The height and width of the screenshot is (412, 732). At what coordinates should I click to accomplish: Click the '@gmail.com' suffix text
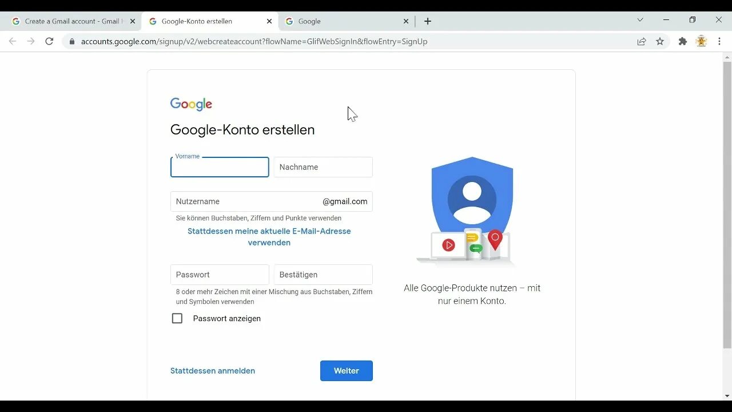click(x=345, y=201)
